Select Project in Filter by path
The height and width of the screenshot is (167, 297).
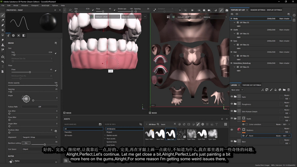tap(109, 132)
